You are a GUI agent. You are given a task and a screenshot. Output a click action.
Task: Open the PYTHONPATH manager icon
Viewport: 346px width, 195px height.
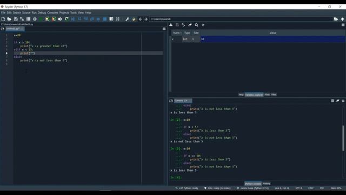(134, 19)
